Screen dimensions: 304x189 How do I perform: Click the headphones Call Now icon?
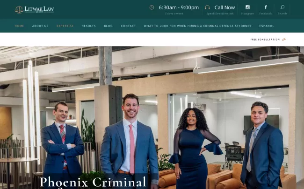coord(207,7)
